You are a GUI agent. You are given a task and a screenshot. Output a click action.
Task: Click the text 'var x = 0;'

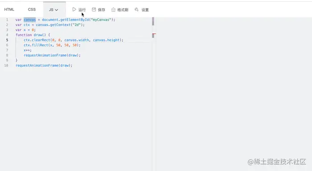coord(25,30)
